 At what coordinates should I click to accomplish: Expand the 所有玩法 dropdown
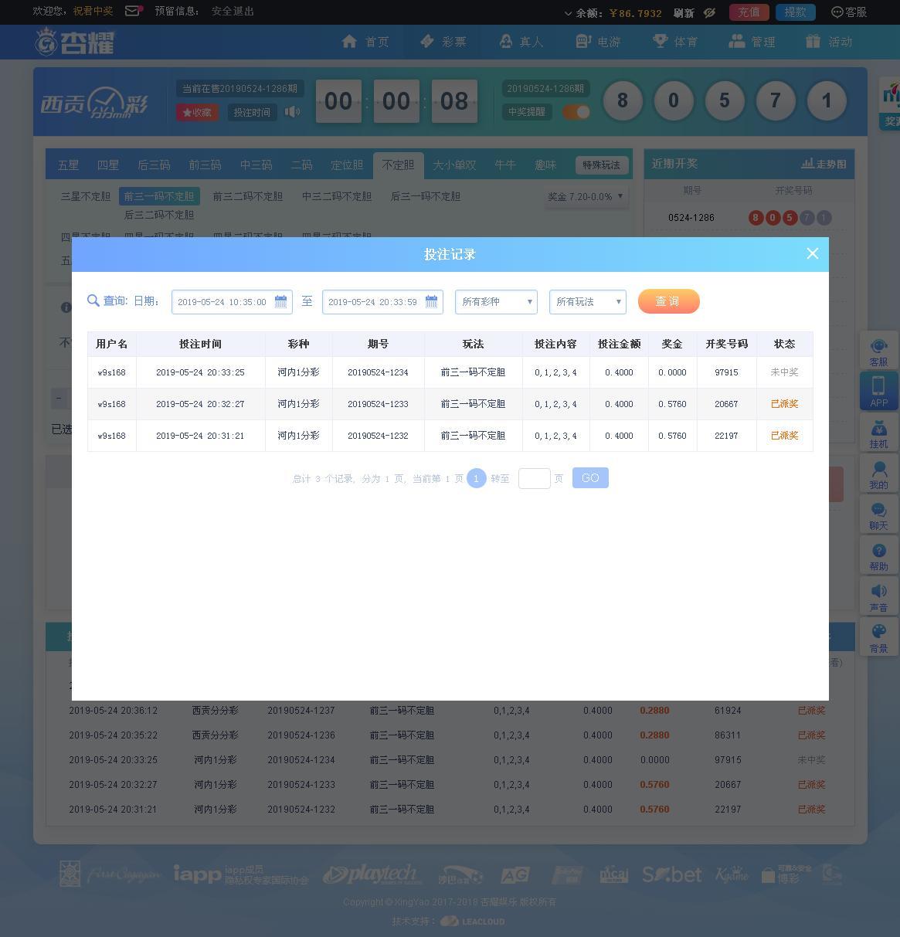(588, 301)
